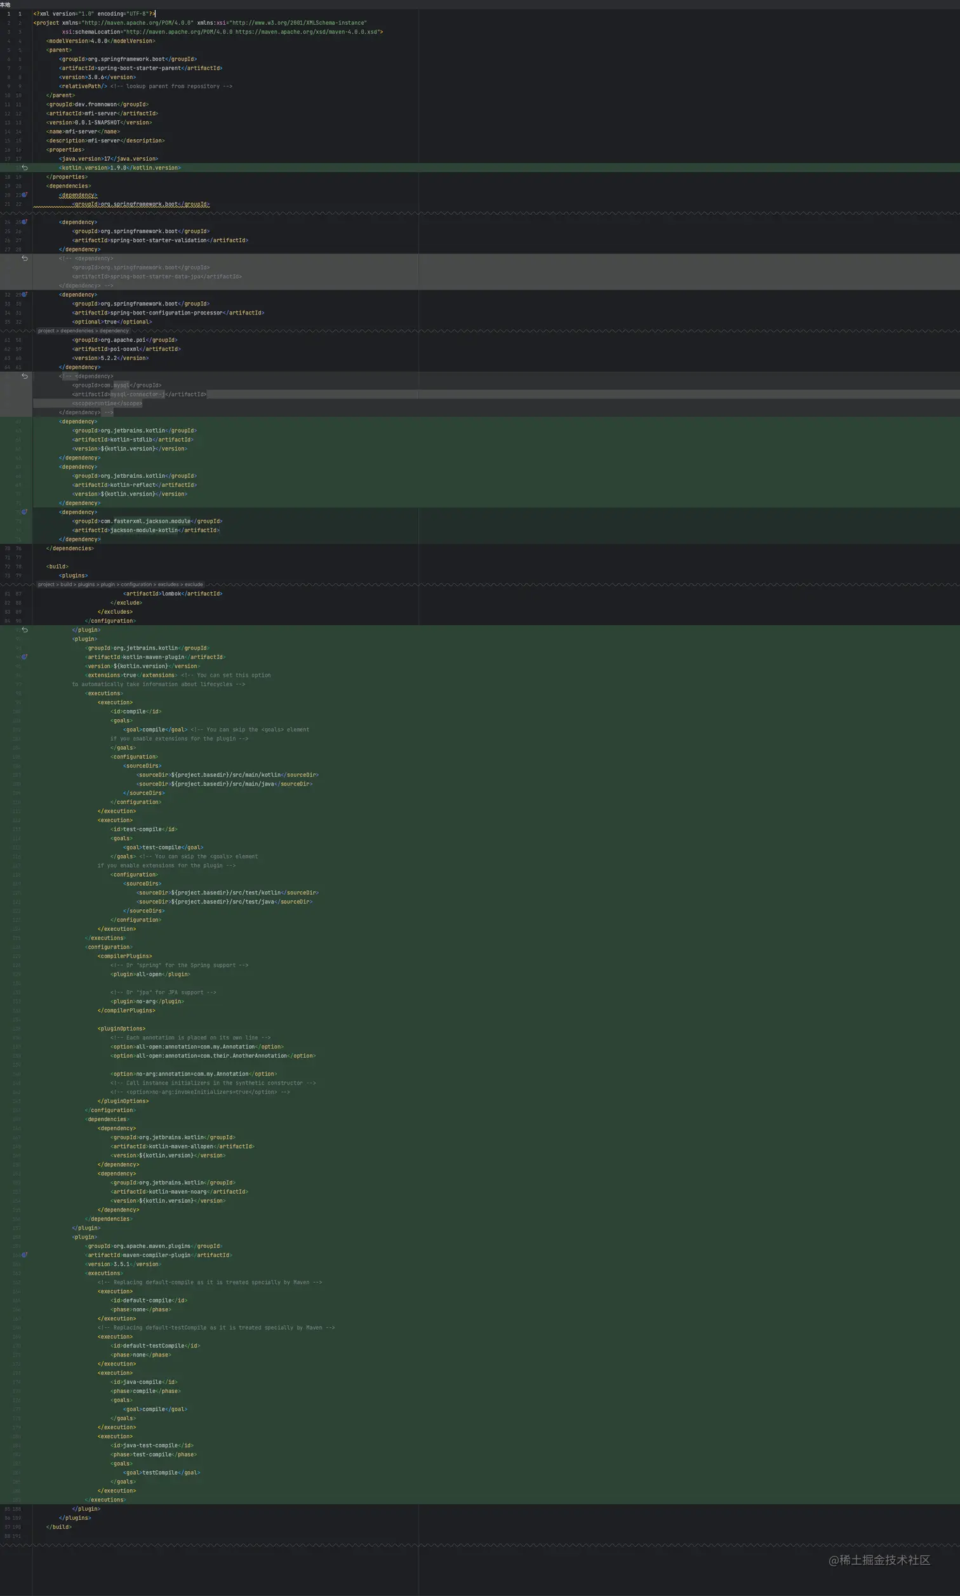
Task: Click the id java-compile line
Action: (x=143, y=1382)
